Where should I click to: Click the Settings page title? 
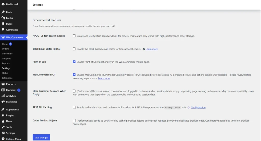click(x=38, y=5)
